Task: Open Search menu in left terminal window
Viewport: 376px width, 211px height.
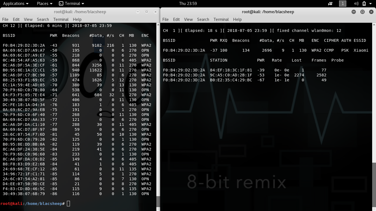Action: tap(43, 20)
